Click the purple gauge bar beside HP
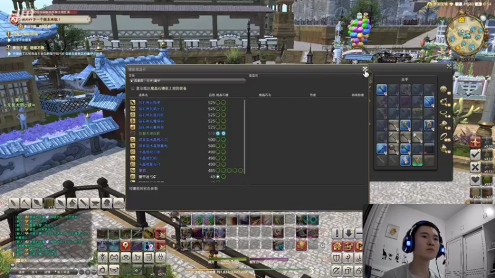This screenshot has width=495, height=278. coord(269,259)
